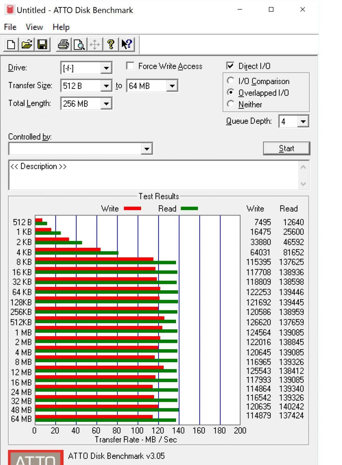342x465 pixels.
Task: Click the 1 MB row label
Action: click(x=23, y=332)
